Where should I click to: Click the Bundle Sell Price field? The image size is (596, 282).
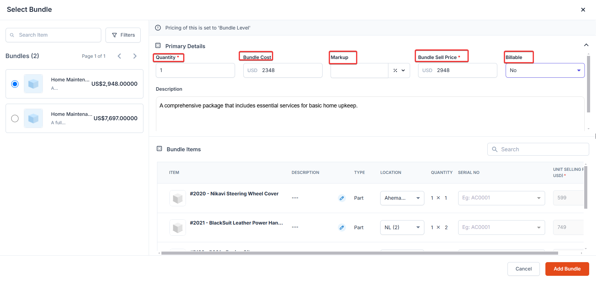coord(458,70)
